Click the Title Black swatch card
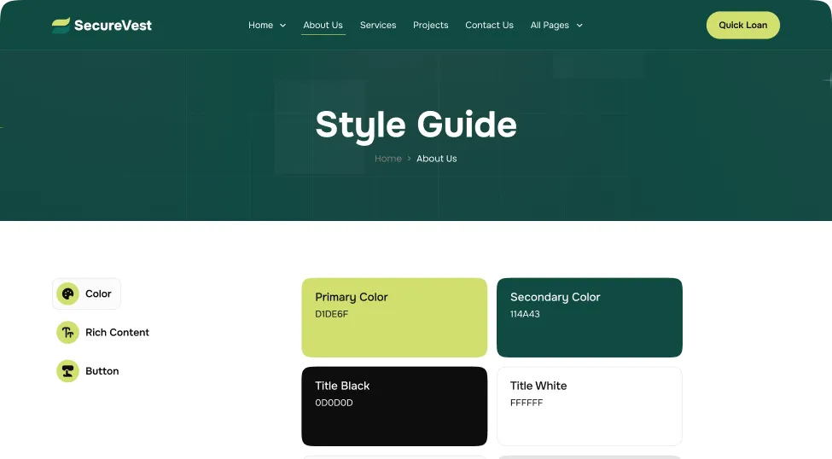This screenshot has width=832, height=459. point(394,406)
